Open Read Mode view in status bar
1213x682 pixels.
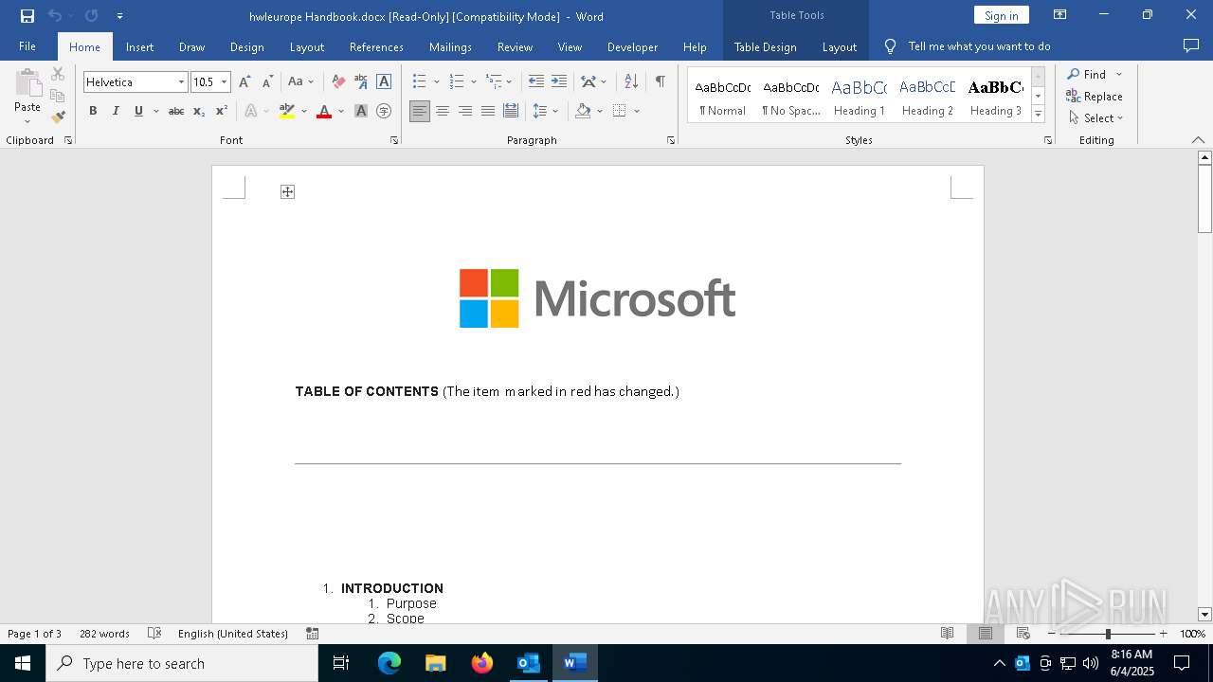point(947,634)
